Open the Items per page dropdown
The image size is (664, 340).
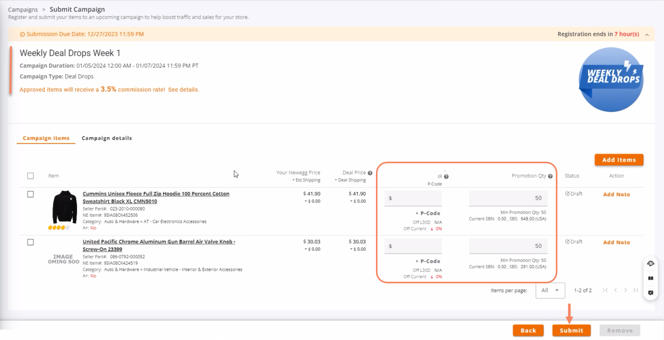(550, 291)
